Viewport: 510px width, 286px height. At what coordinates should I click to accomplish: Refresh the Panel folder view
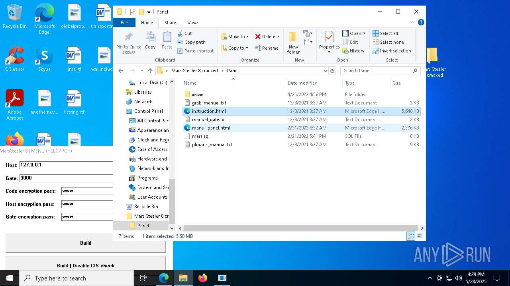332,71
